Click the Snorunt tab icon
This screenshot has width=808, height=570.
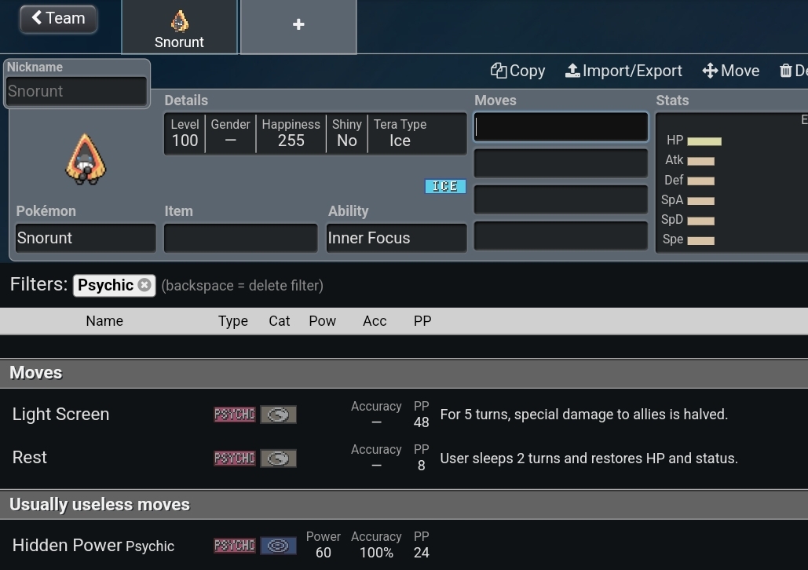point(179,21)
